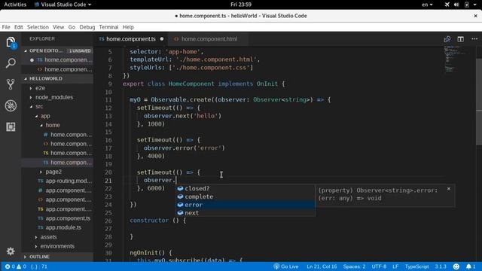Open the Activities overview

[15, 5]
